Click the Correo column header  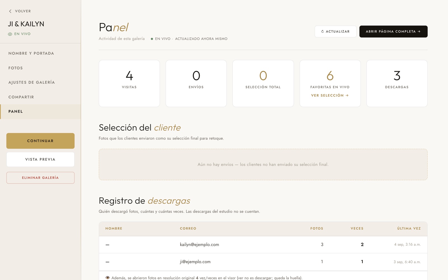(x=188, y=228)
